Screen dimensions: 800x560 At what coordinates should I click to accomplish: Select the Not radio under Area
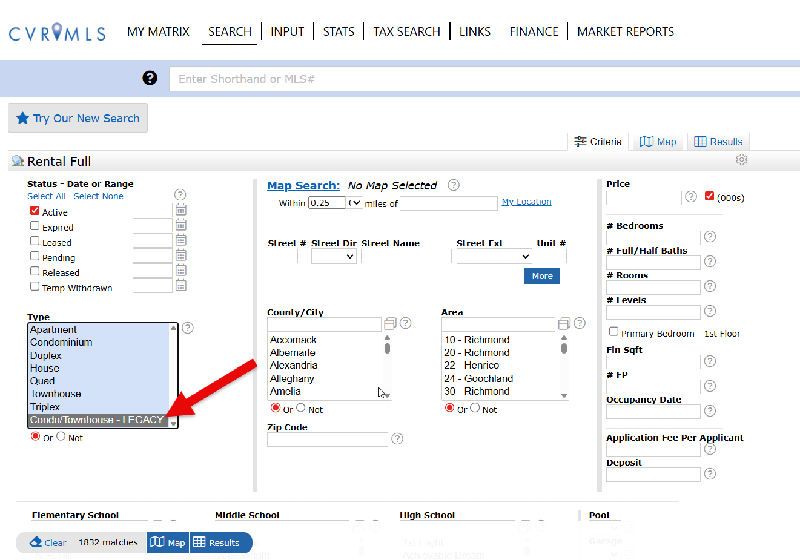475,408
